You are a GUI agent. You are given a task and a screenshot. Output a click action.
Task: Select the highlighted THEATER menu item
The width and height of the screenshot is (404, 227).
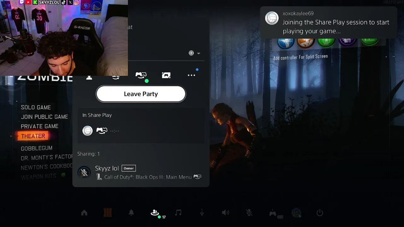(x=33, y=136)
